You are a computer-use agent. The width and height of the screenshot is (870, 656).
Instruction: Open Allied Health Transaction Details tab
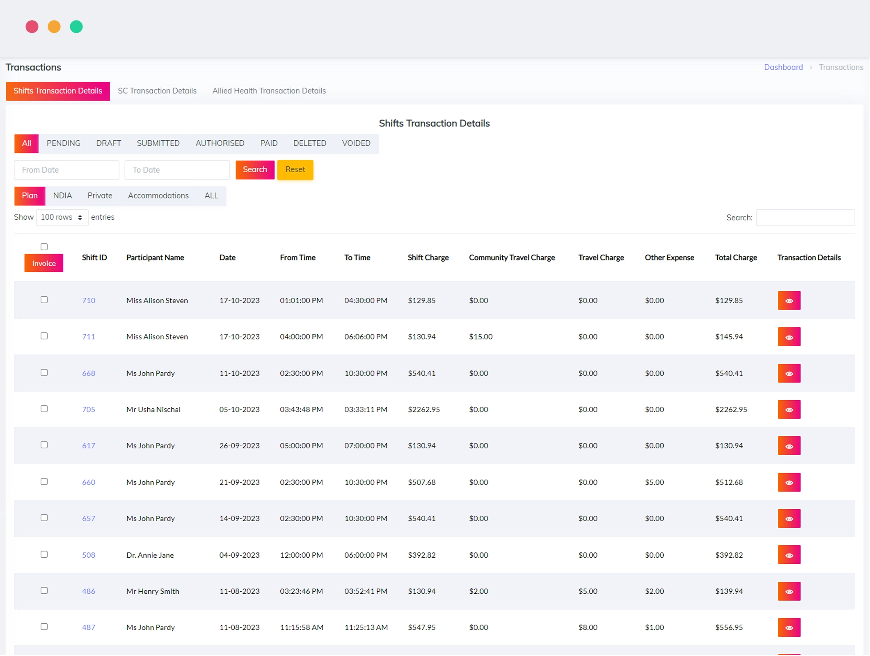pos(269,91)
